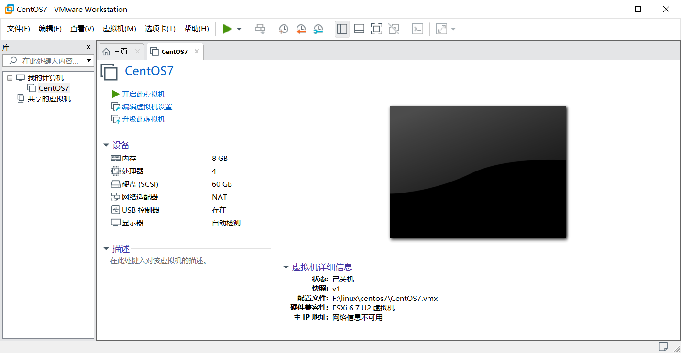Screen dimensions: 681x353
Task: Click the USB 控制器 device icon
Action: (x=116, y=210)
